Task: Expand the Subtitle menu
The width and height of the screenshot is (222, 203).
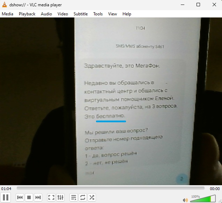Action: click(x=81, y=14)
